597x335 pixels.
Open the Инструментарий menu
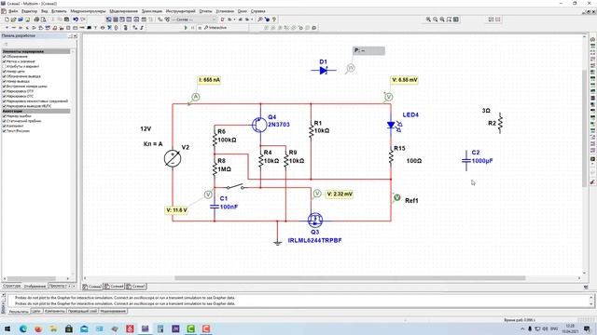click(x=180, y=11)
